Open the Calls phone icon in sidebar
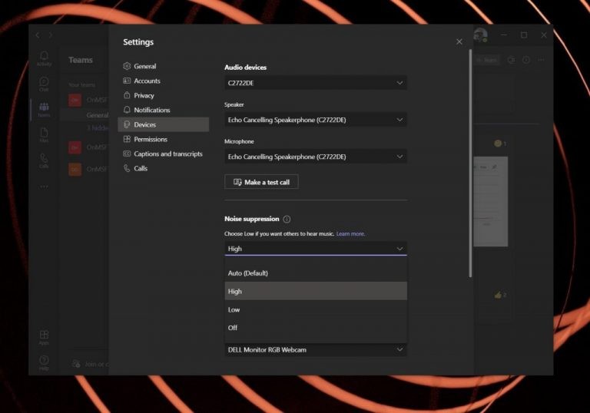 [x=44, y=159]
